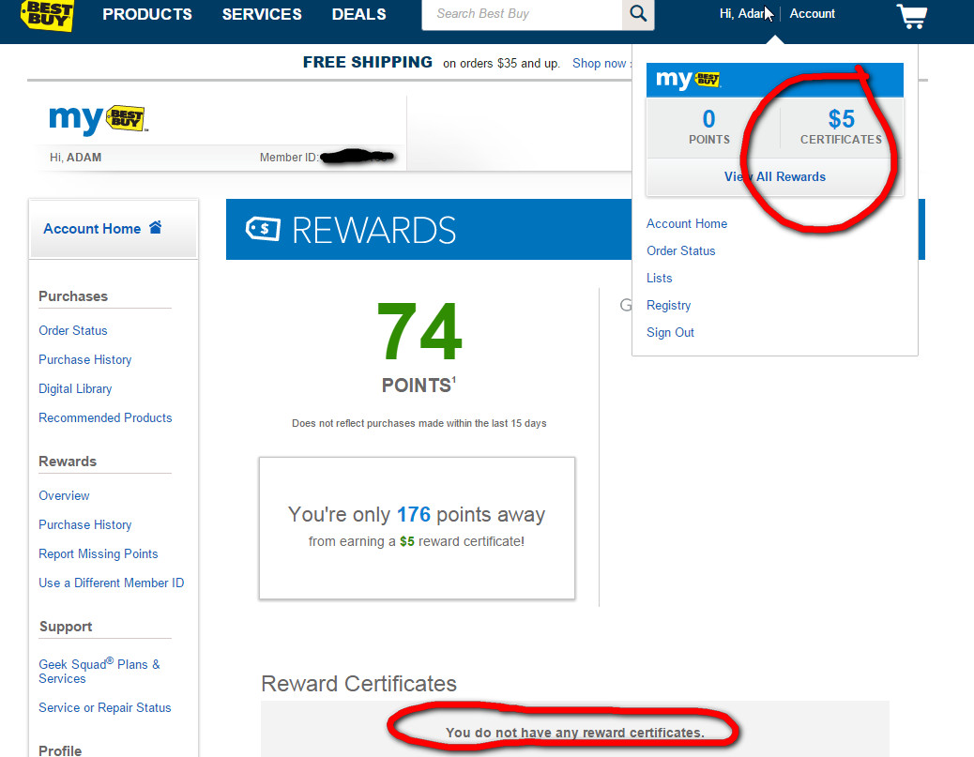The image size is (974, 757).
Task: Select Account Home in dropdown menu
Action: coord(686,223)
